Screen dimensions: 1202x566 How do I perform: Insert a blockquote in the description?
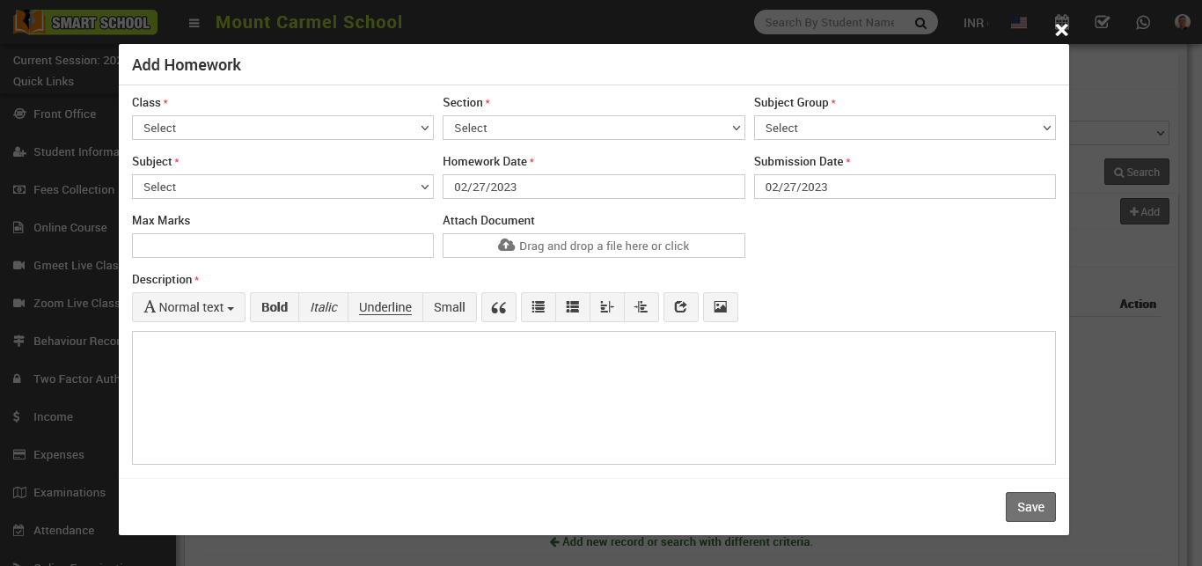pos(498,307)
